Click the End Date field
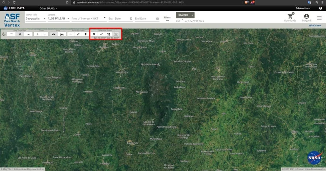Image resolution: width=326 pixels, height=171 pixels. pos(145,18)
